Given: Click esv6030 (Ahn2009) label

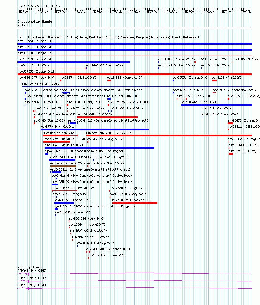Looking at the screenshot, I should pyautogui.click(x=48, y=108).
